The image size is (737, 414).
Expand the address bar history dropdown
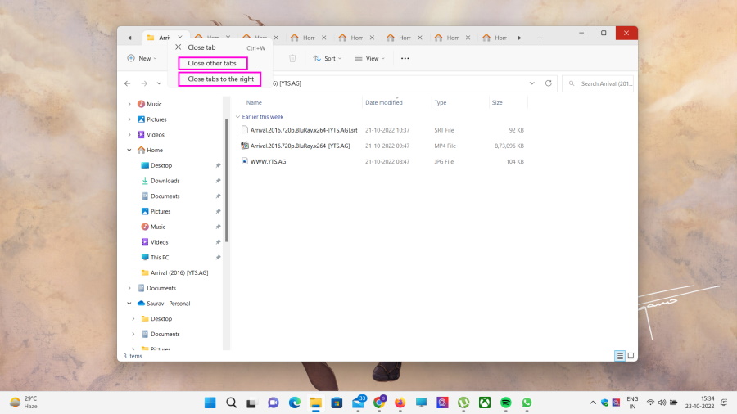(531, 83)
